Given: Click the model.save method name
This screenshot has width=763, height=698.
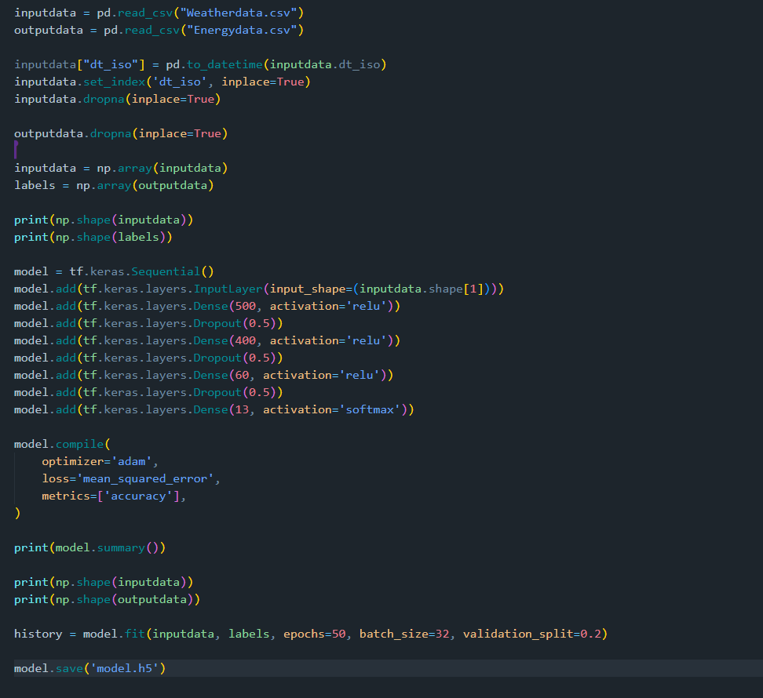Looking at the screenshot, I should [x=69, y=669].
